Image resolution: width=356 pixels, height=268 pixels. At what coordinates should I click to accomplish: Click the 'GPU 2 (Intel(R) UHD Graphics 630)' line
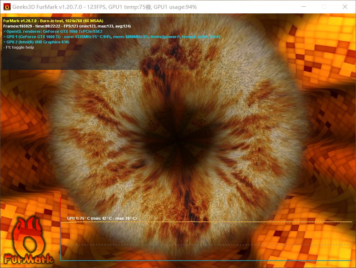click(x=36, y=42)
